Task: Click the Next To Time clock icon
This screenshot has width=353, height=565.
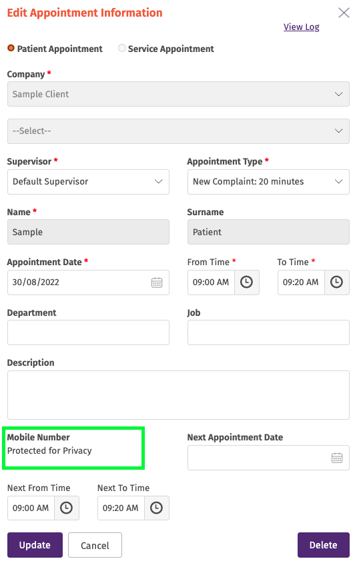Action: point(157,508)
